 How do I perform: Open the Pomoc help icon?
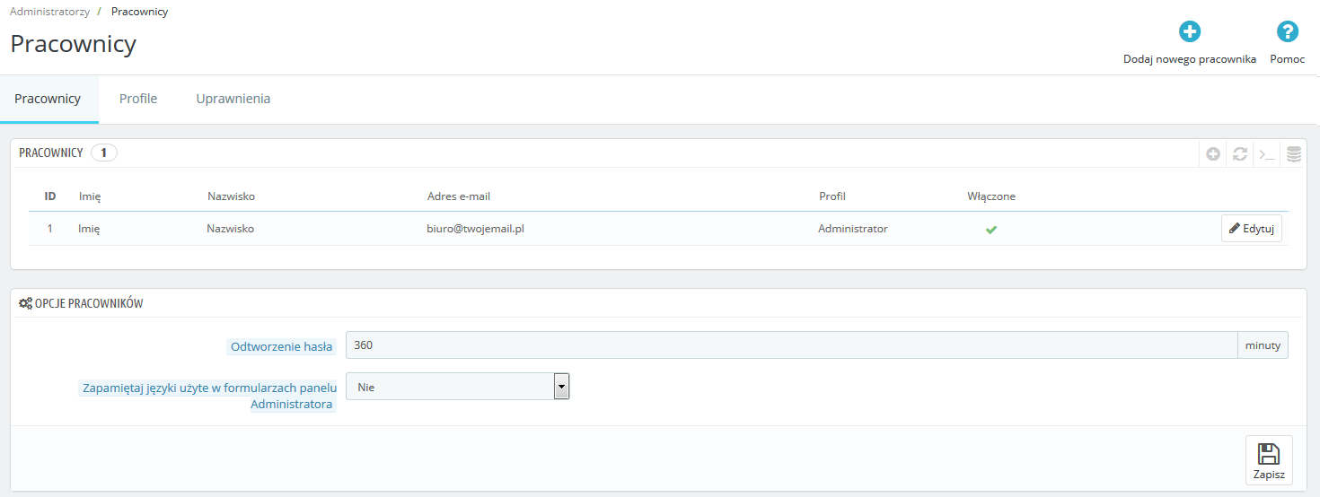coord(1287,32)
